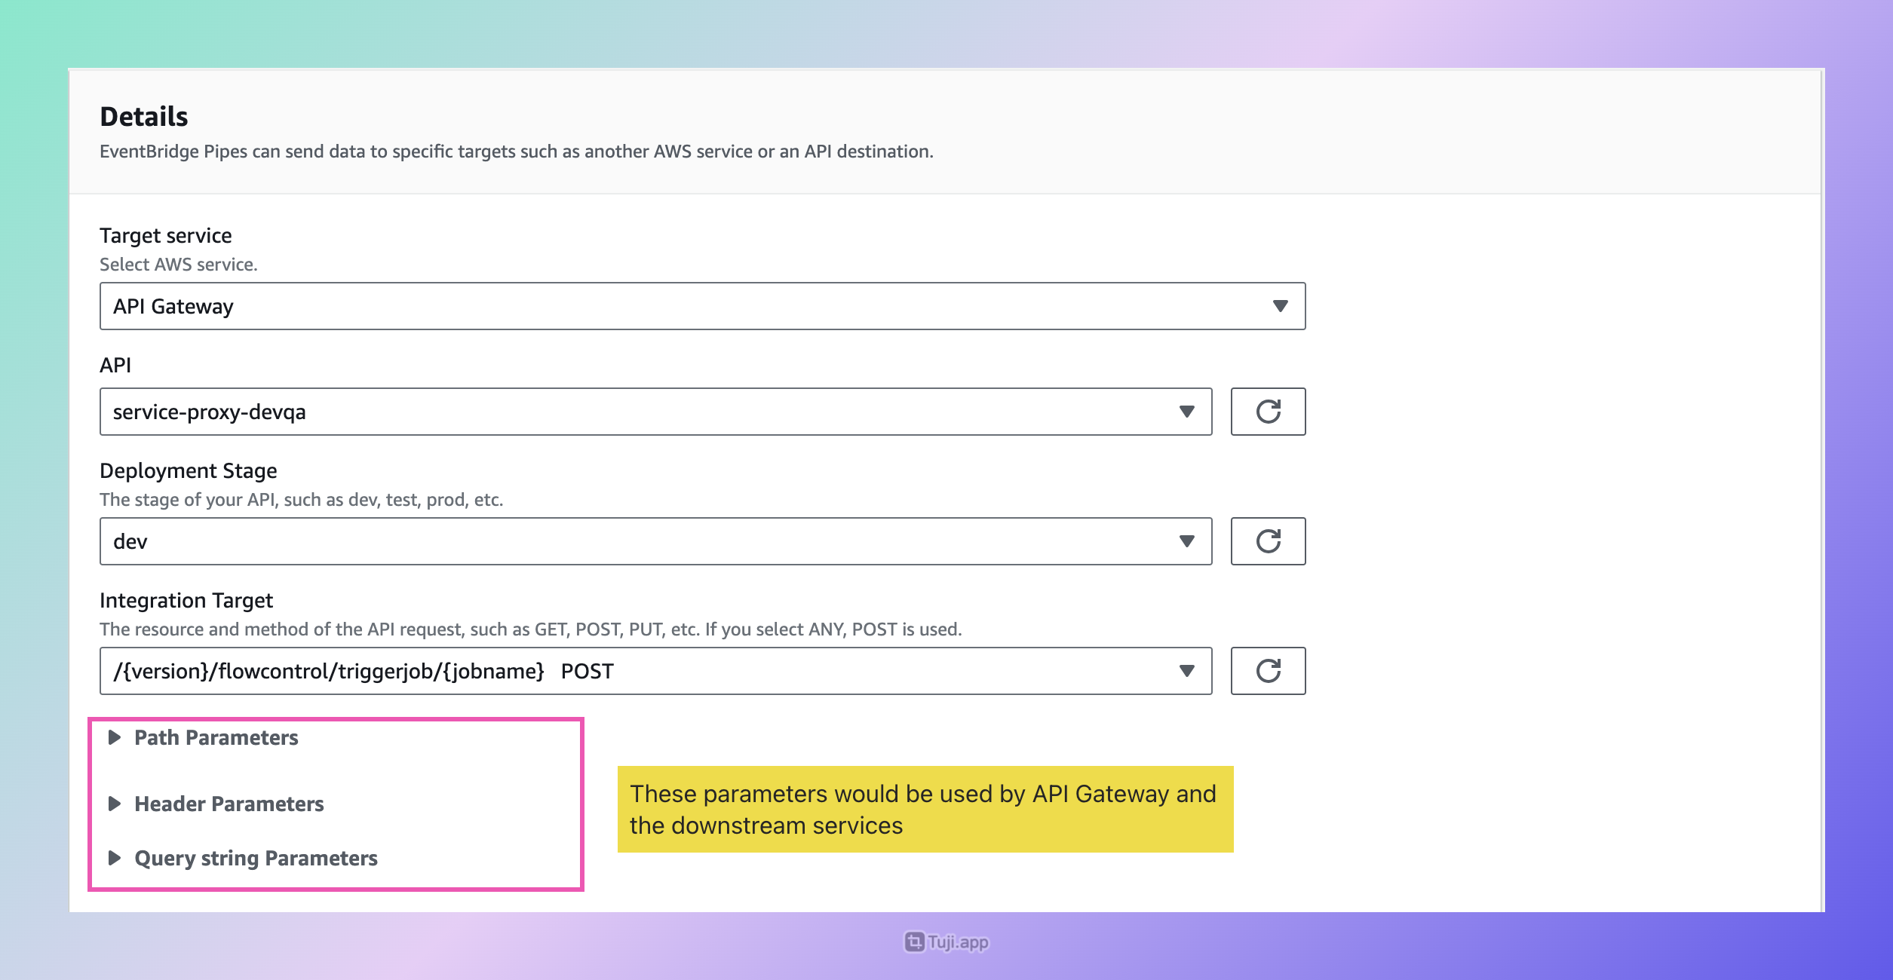Click the Details heading text
Screen dimensions: 1893x980
(x=144, y=116)
